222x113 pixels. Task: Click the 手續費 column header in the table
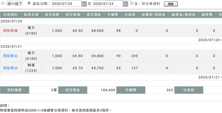113,15
